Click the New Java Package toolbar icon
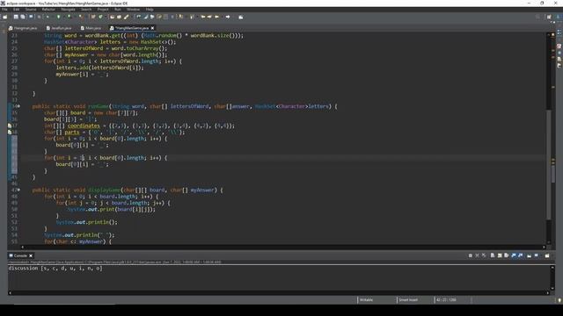This screenshot has height=316, width=563. [x=93, y=17]
